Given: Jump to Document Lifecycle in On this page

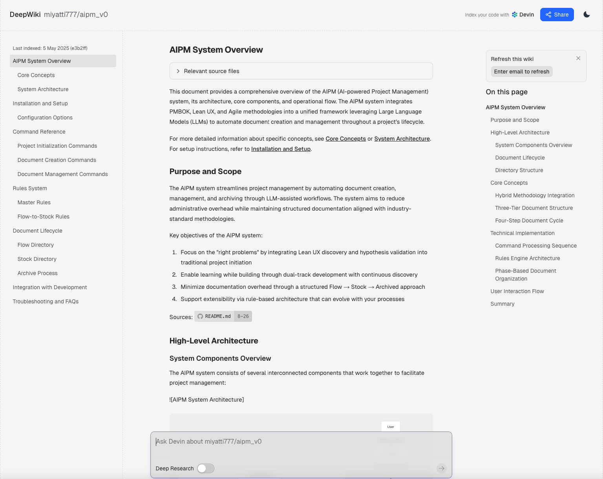Looking at the screenshot, I should coord(520,158).
